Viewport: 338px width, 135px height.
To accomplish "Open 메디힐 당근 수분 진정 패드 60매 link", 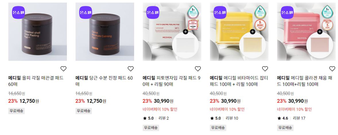I will click(104, 81).
